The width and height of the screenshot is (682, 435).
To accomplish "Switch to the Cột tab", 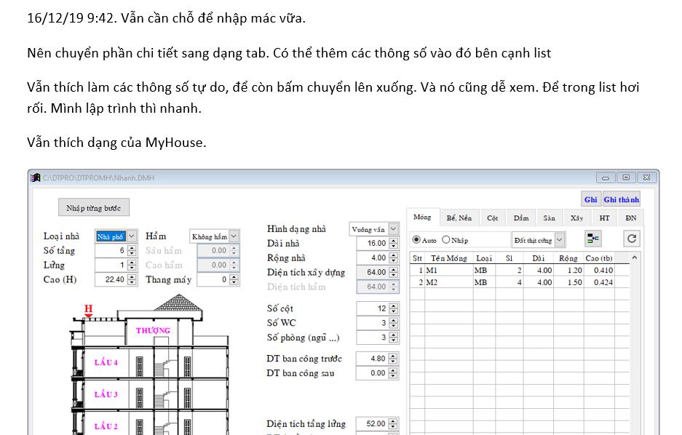I will point(493,217).
